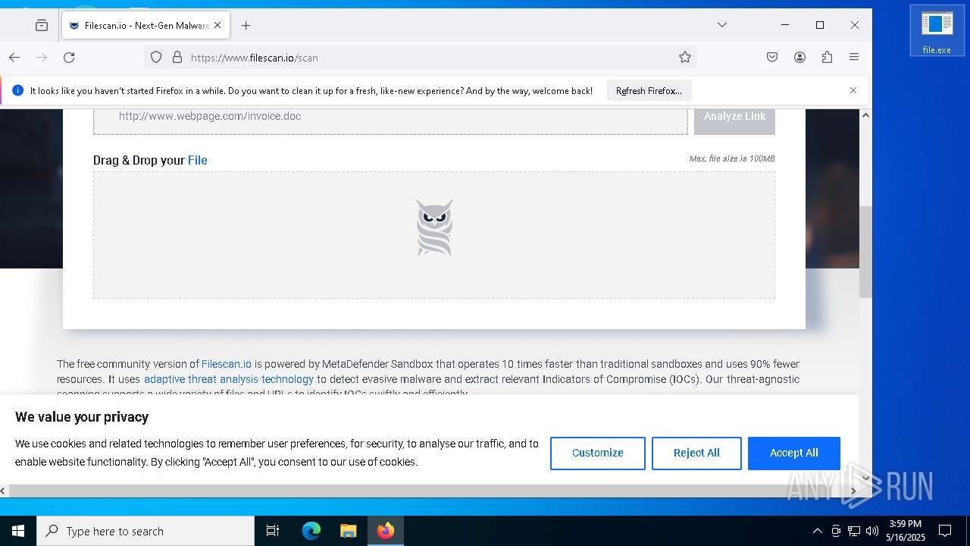Open the Firefox application menu
This screenshot has width=970, height=546.
point(854,57)
